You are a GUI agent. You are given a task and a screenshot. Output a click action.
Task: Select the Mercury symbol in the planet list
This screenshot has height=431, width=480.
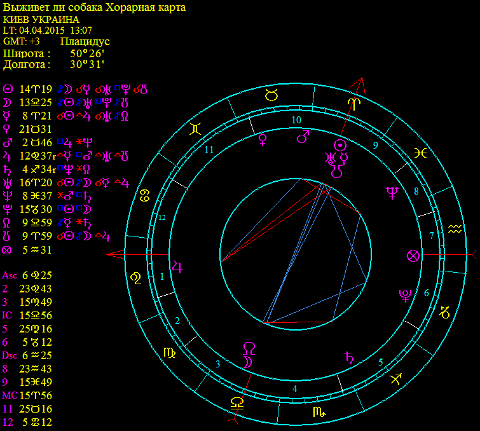point(7,116)
